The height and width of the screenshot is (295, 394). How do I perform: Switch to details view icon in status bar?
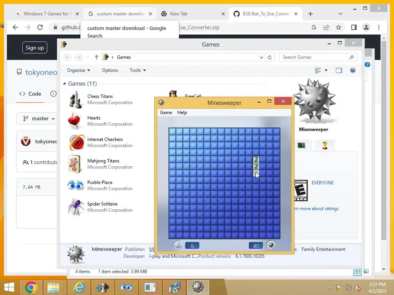[x=357, y=272]
